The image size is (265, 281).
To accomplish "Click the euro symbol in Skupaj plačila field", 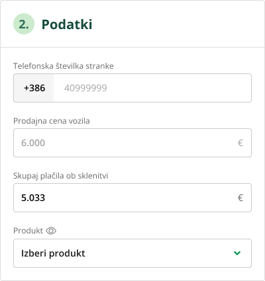I will point(240,198).
